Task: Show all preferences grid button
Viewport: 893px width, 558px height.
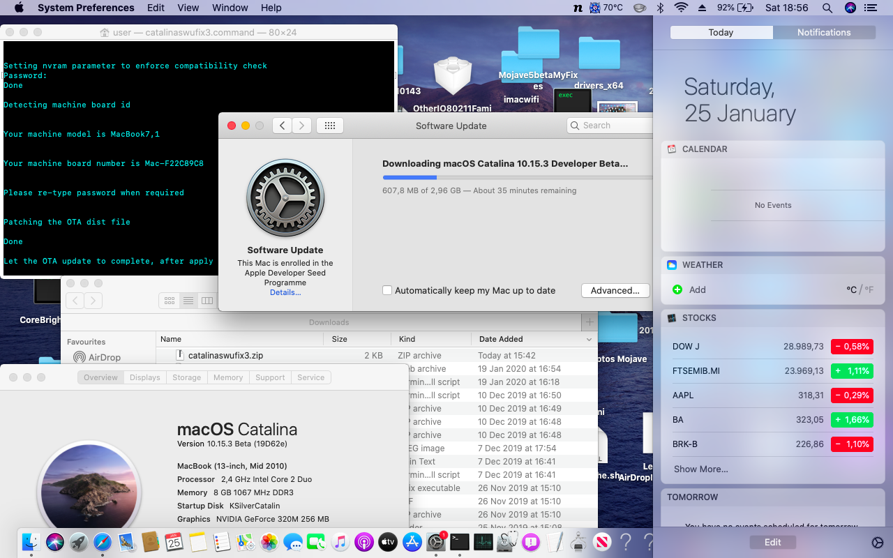Action: coord(330,126)
